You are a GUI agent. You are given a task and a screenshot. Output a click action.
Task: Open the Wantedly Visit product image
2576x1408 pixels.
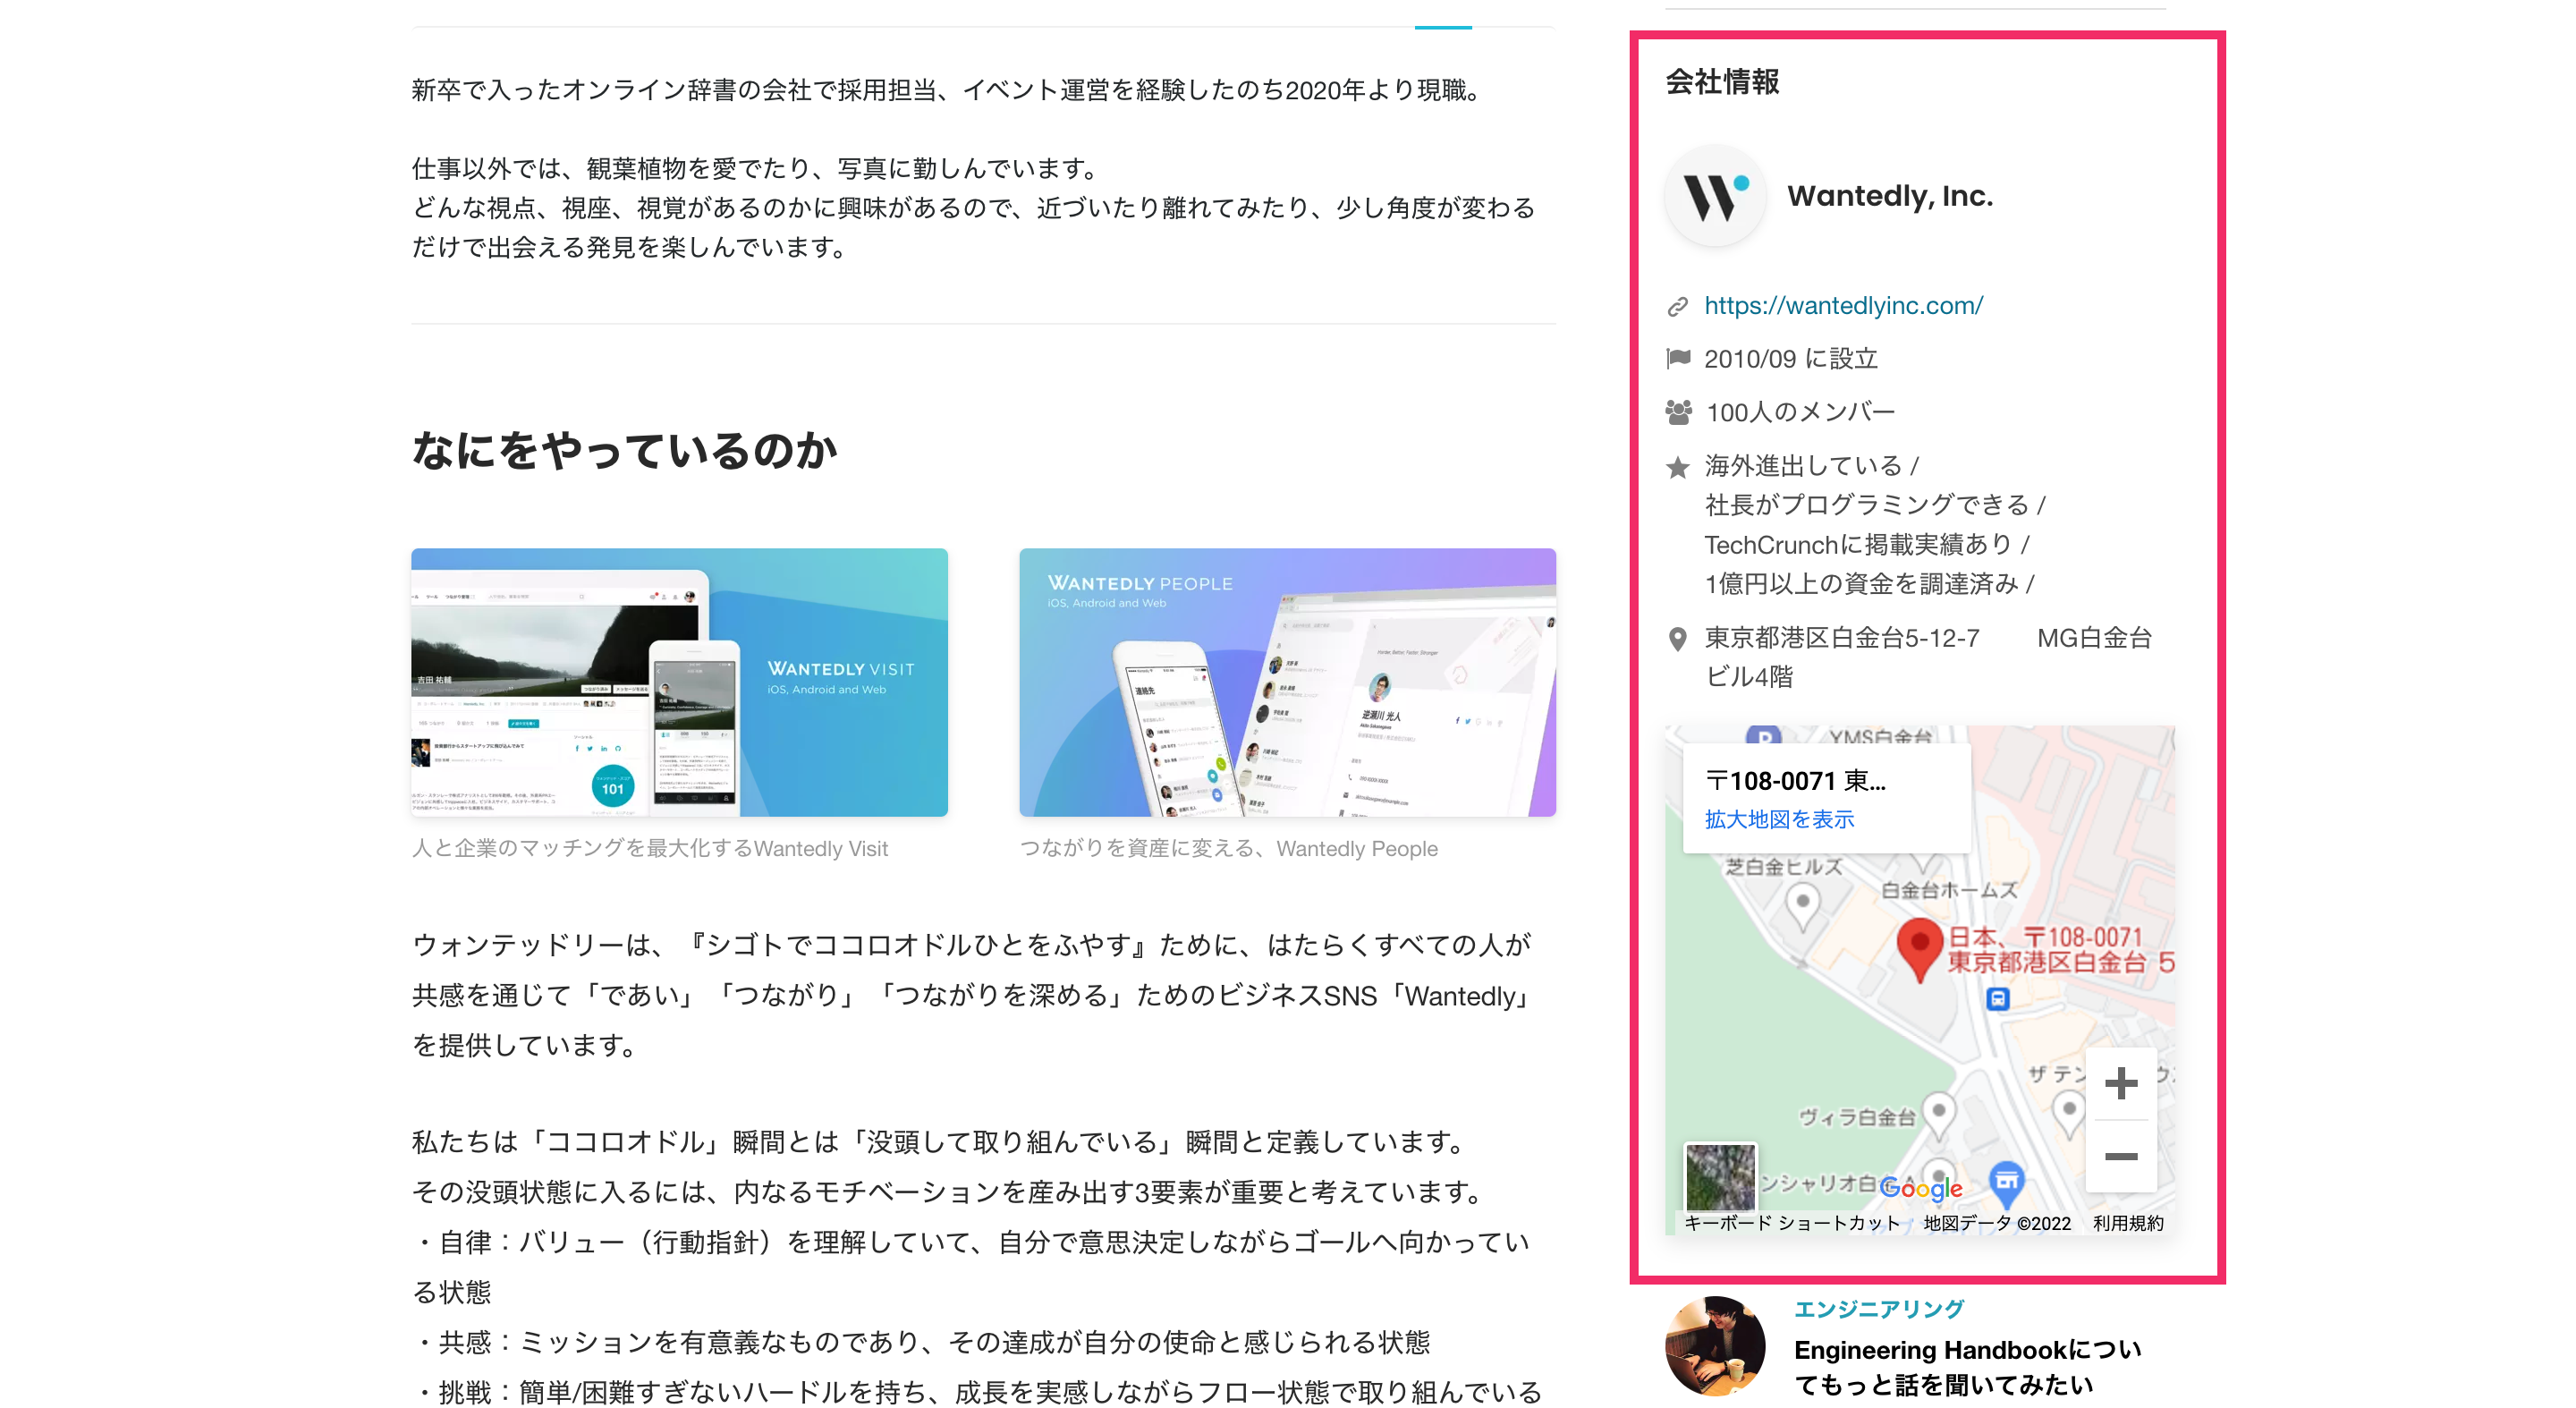[x=679, y=682]
